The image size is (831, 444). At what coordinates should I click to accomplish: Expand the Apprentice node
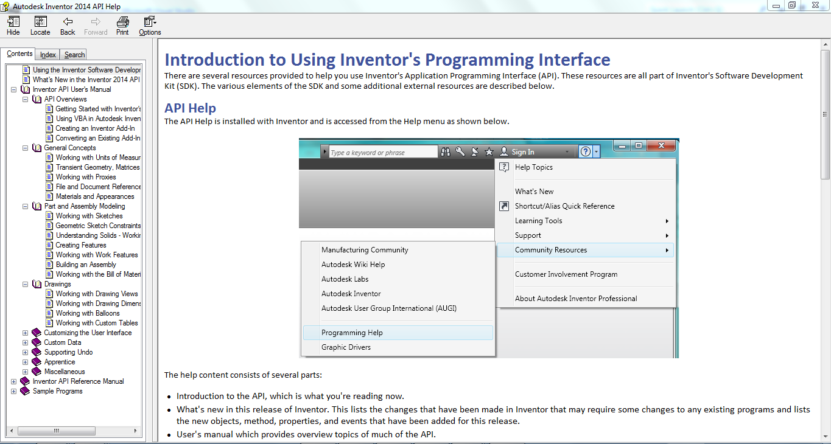26,362
